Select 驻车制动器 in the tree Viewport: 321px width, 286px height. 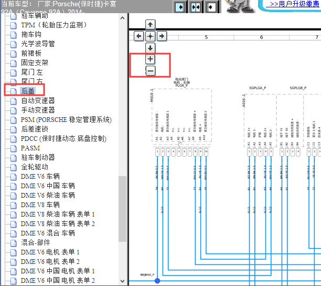pos(38,157)
